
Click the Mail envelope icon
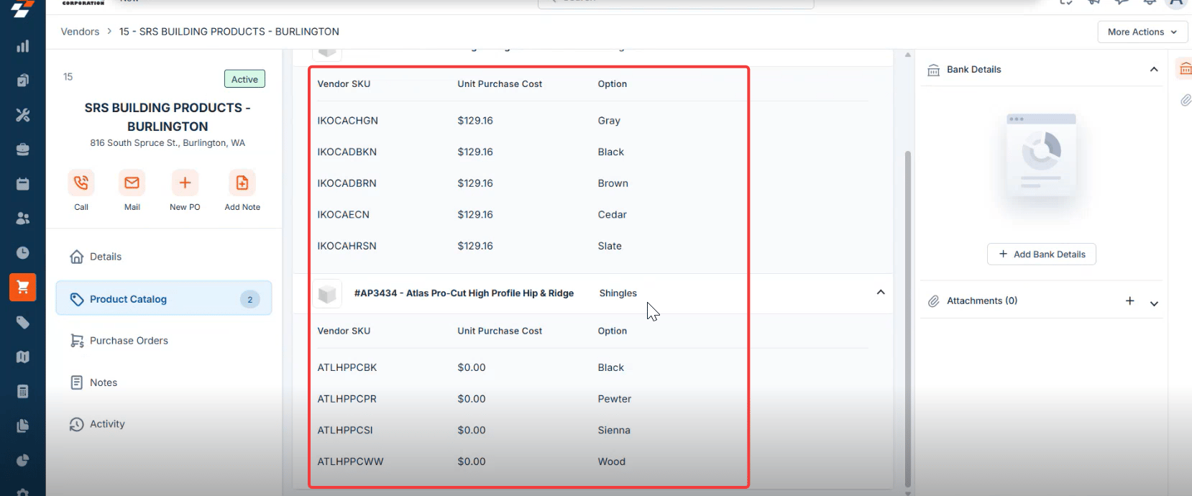tap(132, 183)
